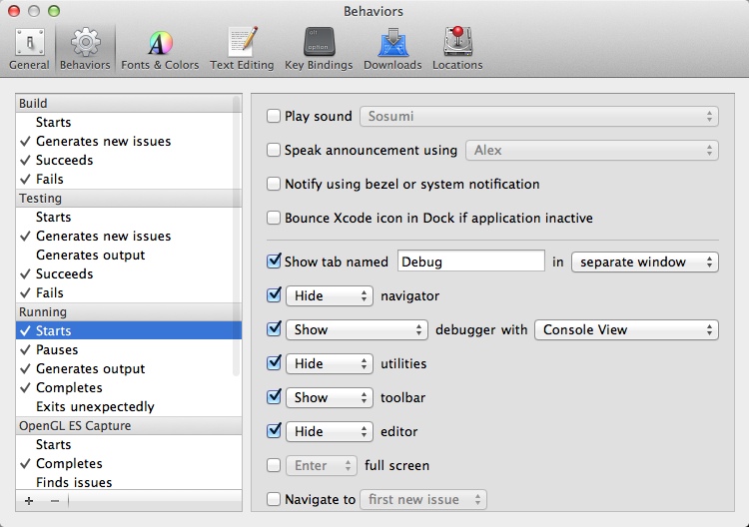
Task: Enable the Navigate to checkbox
Action: [274, 499]
